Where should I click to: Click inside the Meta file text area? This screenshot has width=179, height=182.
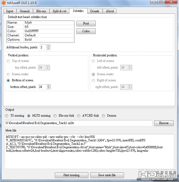(x=89, y=151)
